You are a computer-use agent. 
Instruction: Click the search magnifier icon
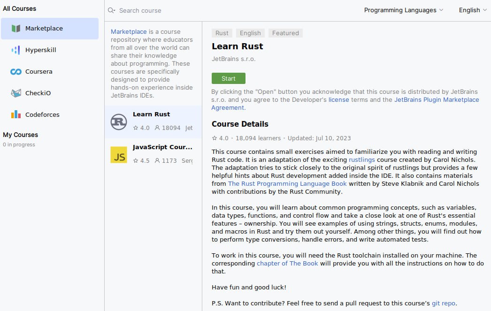[111, 10]
